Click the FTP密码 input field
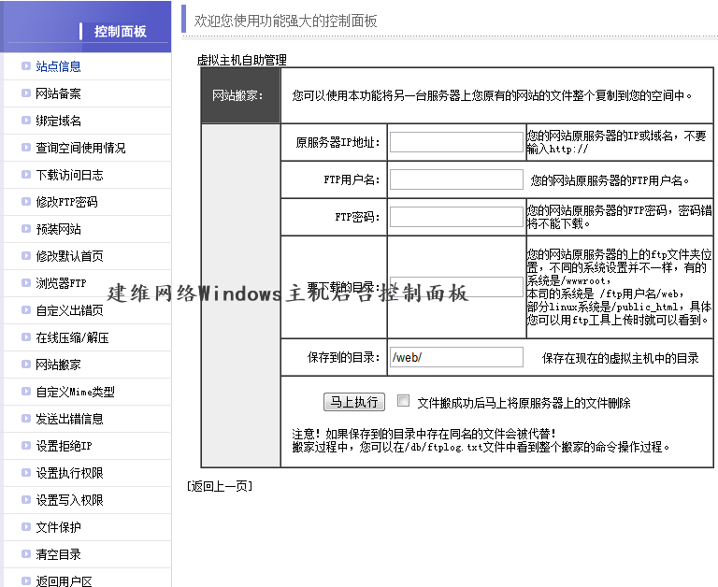Screen dimensions: 718x587 pos(456,217)
